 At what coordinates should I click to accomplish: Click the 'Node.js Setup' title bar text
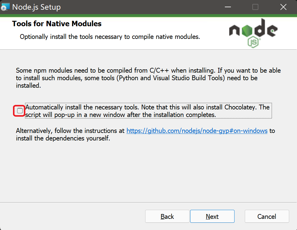[x=36, y=7]
